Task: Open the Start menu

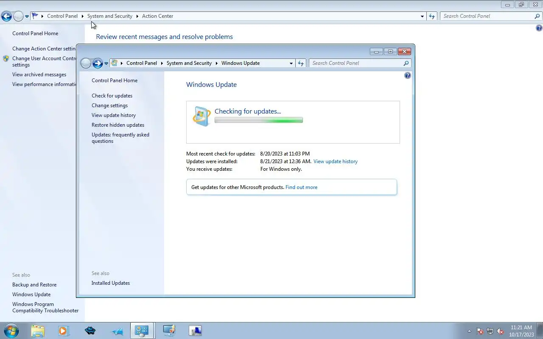Action: pos(11,331)
